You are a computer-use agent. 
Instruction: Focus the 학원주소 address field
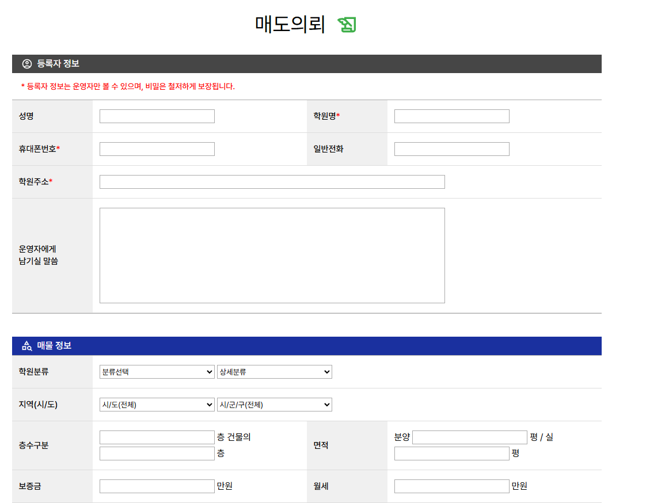pos(272,182)
